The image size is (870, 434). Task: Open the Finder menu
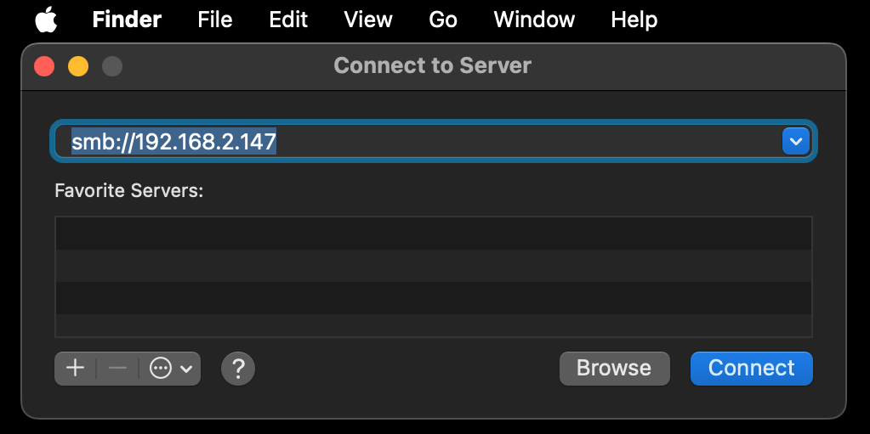(127, 20)
